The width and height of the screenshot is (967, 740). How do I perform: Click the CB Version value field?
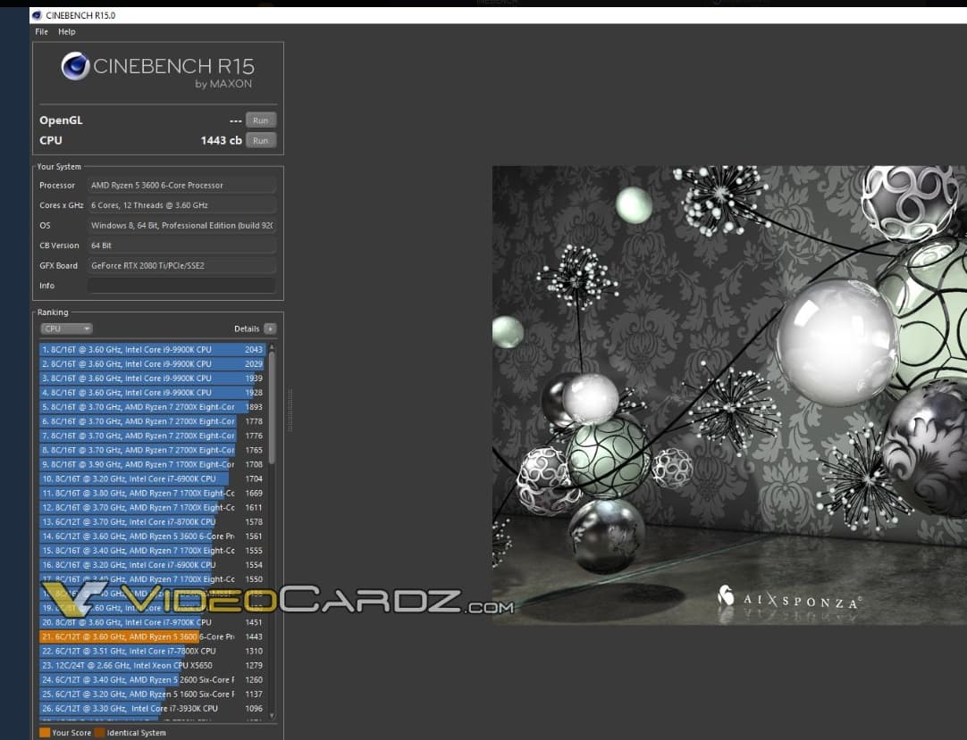pos(182,245)
